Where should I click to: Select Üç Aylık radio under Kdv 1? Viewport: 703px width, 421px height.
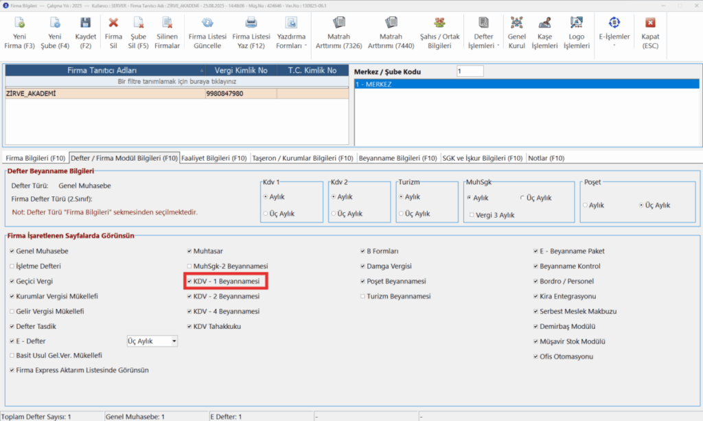tap(266, 214)
